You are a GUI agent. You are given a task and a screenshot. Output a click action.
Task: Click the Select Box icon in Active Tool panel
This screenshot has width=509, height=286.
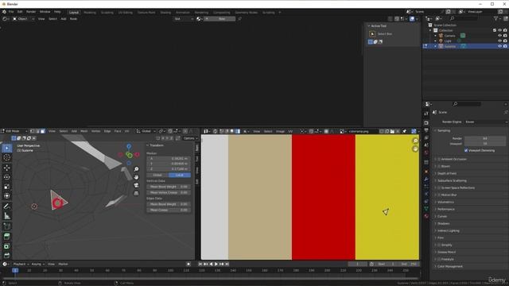(x=372, y=33)
